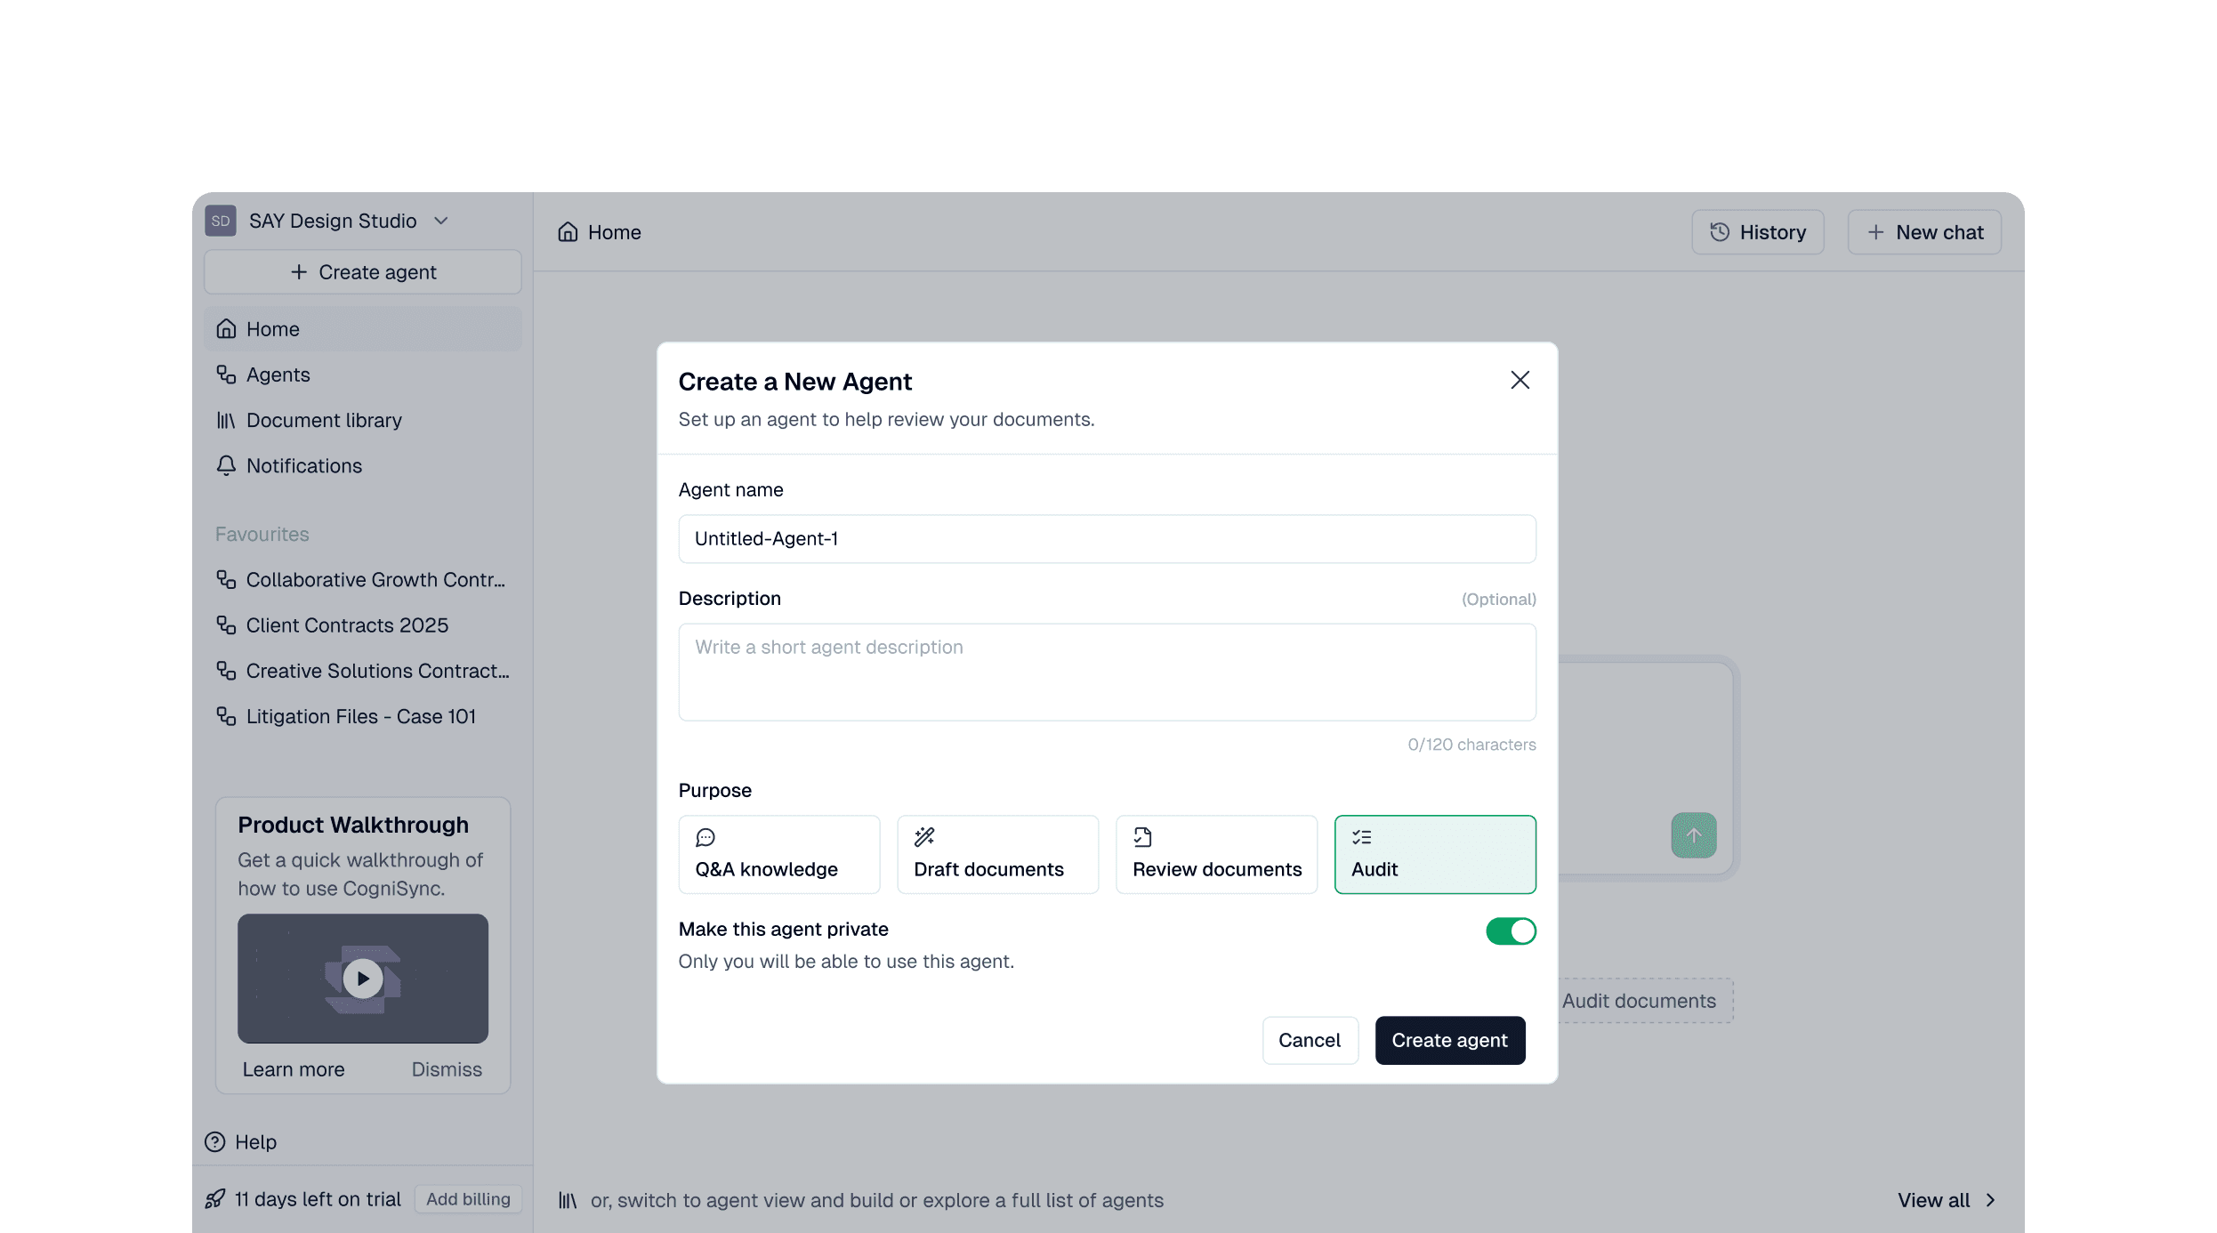Click View all chevron arrow

click(1990, 1200)
